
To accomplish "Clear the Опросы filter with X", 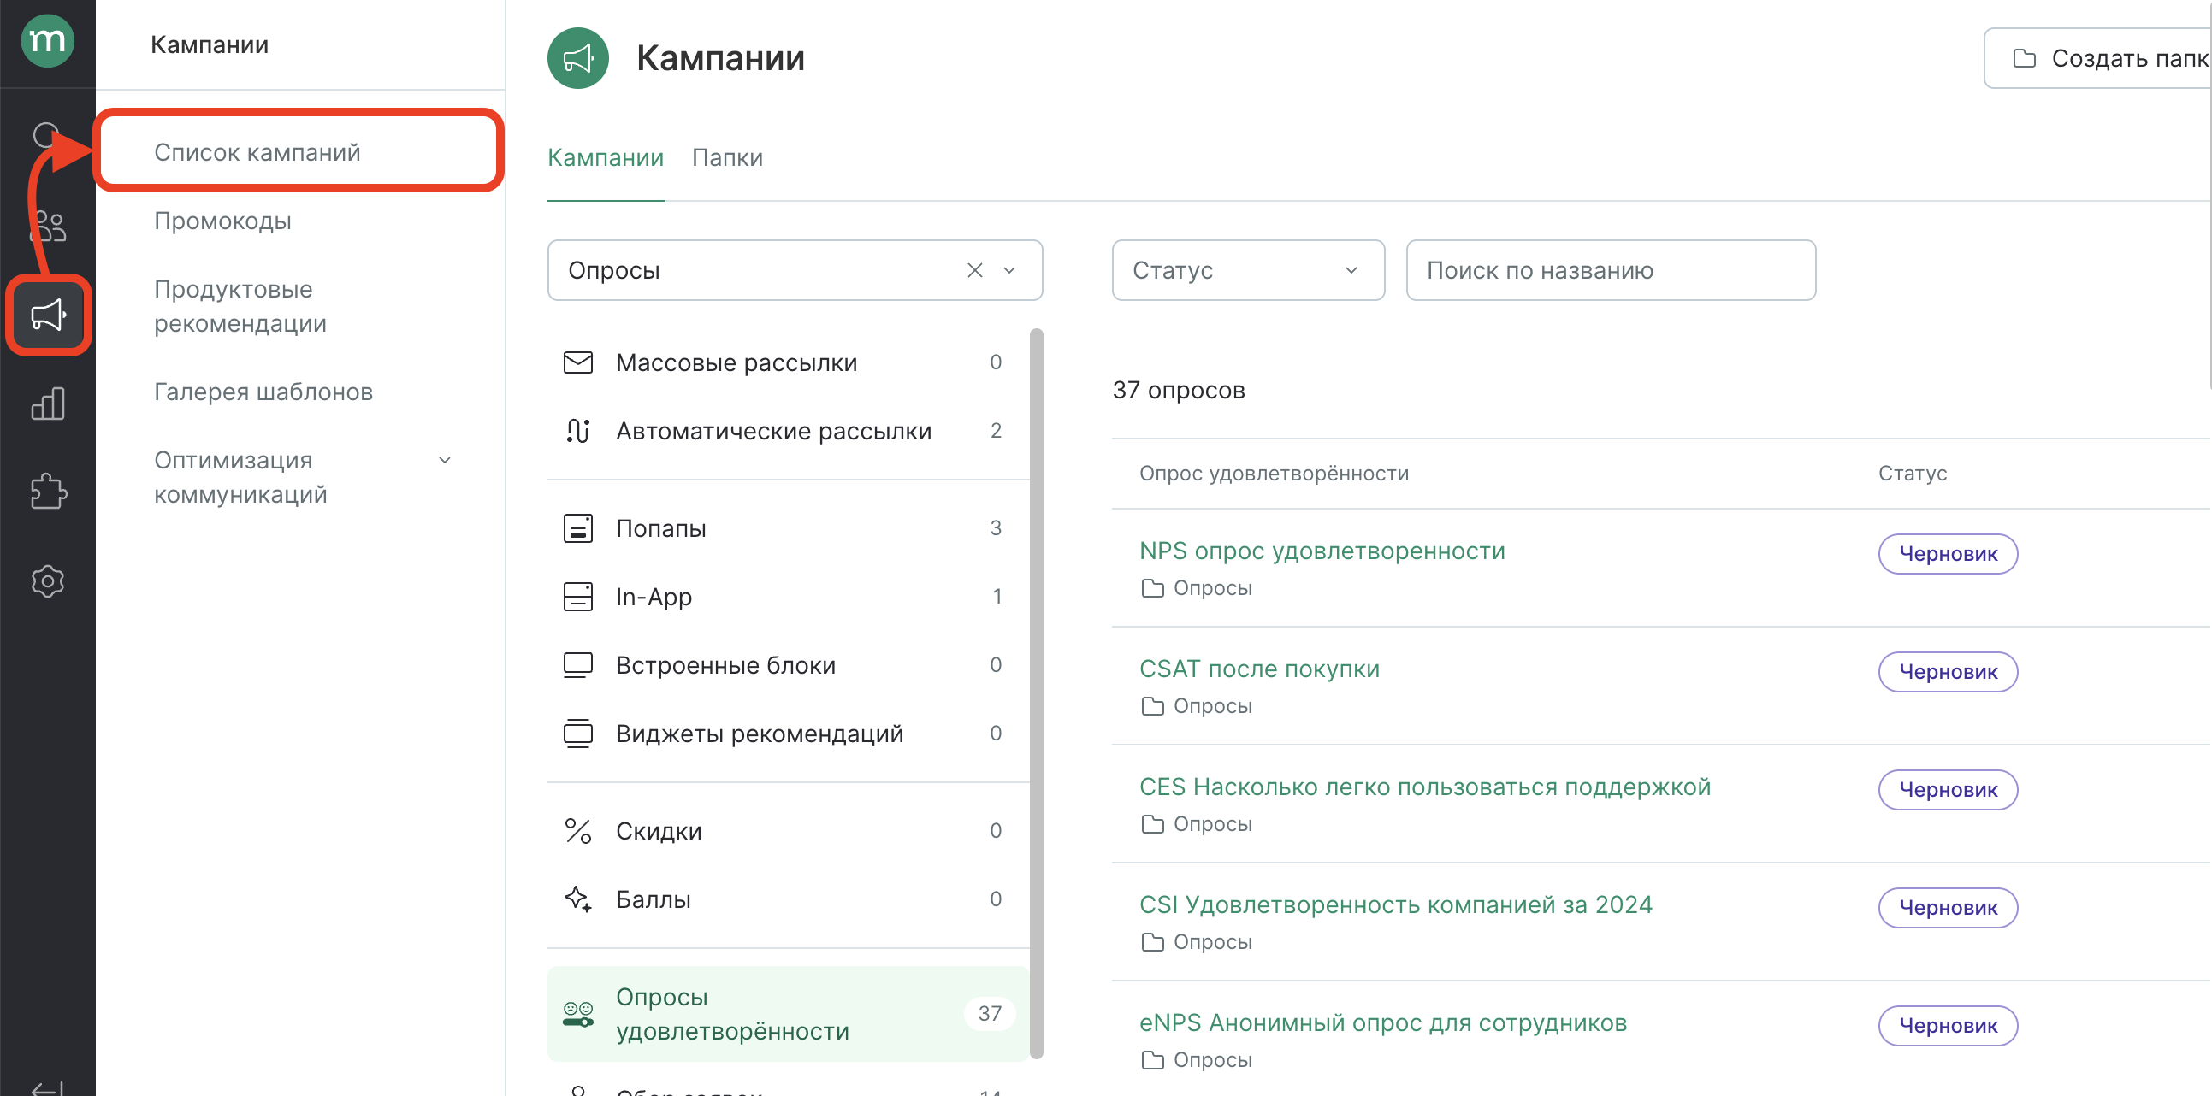I will (974, 270).
